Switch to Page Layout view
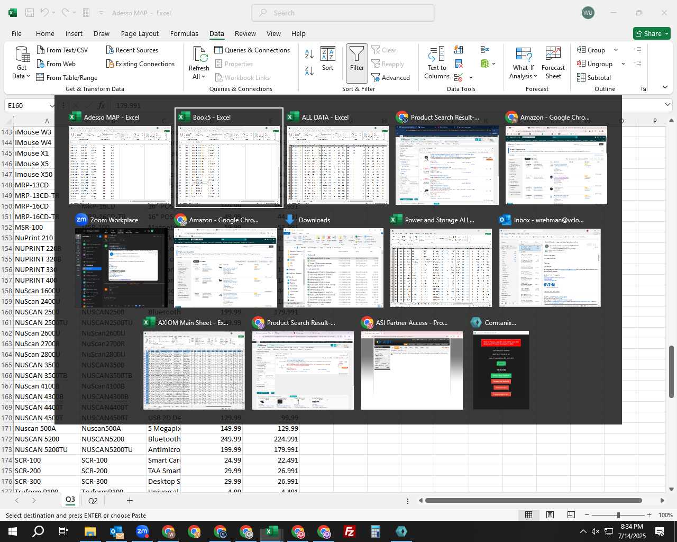The image size is (677, 542). click(x=550, y=515)
